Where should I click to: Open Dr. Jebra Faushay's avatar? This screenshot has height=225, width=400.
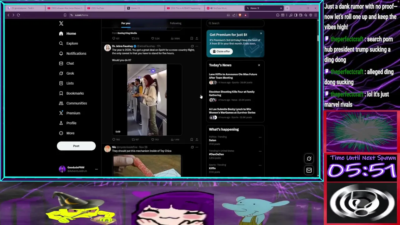click(107, 48)
